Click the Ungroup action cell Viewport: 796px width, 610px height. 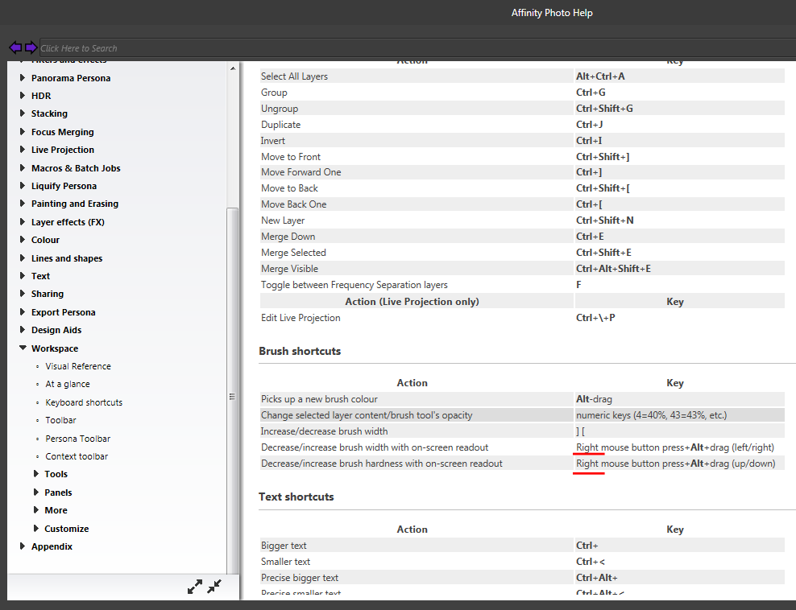tap(417, 109)
